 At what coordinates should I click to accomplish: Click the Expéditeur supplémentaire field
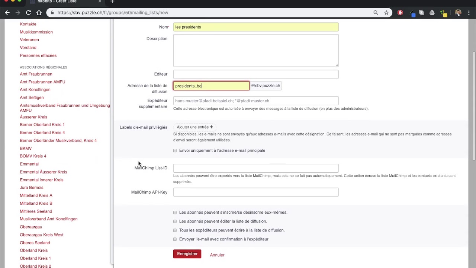[x=256, y=101]
